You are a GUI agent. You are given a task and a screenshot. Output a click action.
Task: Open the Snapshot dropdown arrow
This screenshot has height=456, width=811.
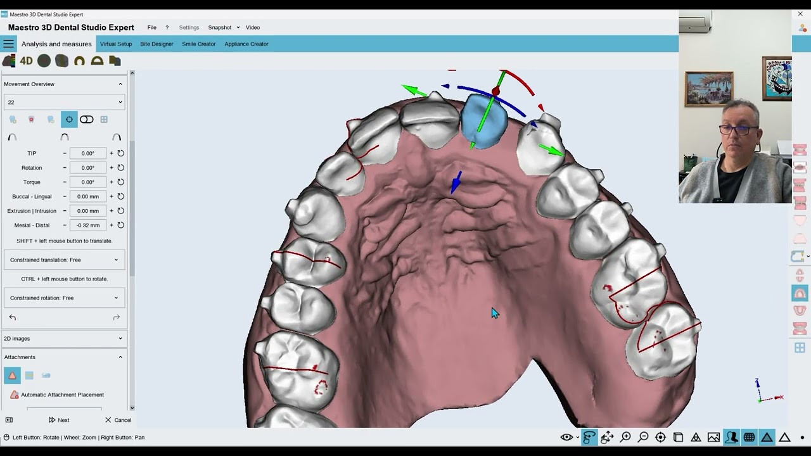tap(238, 27)
